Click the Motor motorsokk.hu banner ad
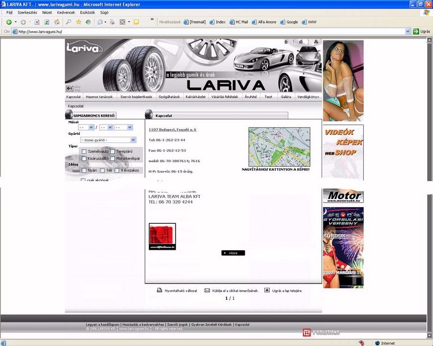This screenshot has height=346, width=433. coord(344,196)
